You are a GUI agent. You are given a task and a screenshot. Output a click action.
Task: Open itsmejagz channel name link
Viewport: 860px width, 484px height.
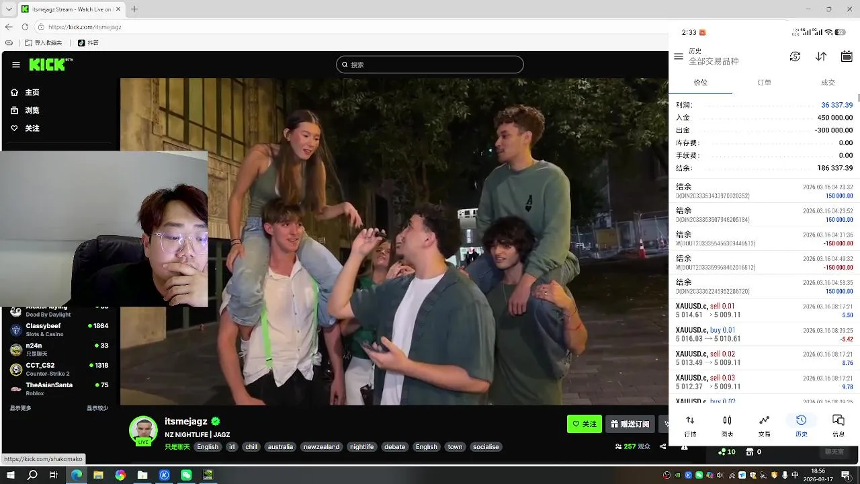[186, 421]
